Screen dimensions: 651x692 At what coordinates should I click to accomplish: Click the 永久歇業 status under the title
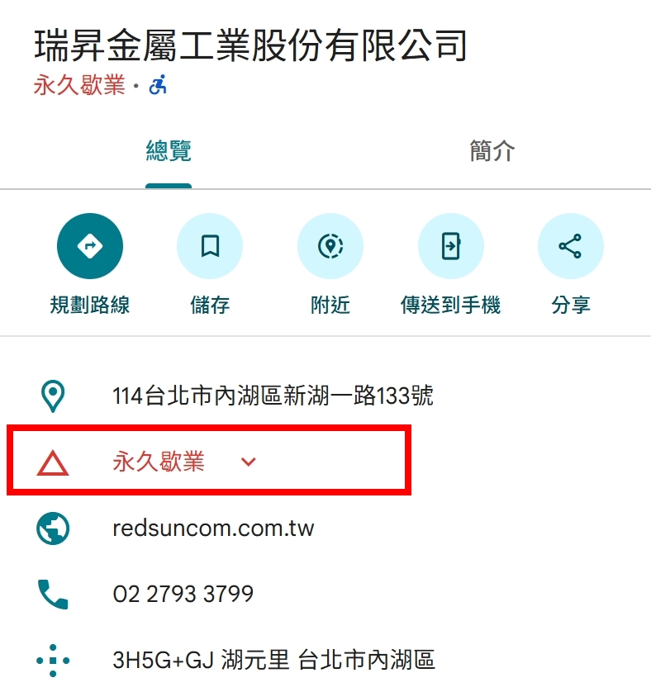point(79,85)
